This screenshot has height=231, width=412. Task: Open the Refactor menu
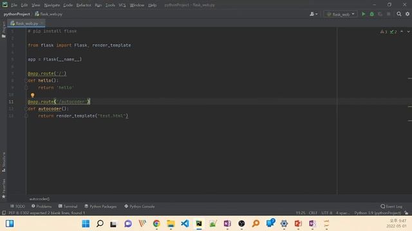pyautogui.click(x=84, y=5)
